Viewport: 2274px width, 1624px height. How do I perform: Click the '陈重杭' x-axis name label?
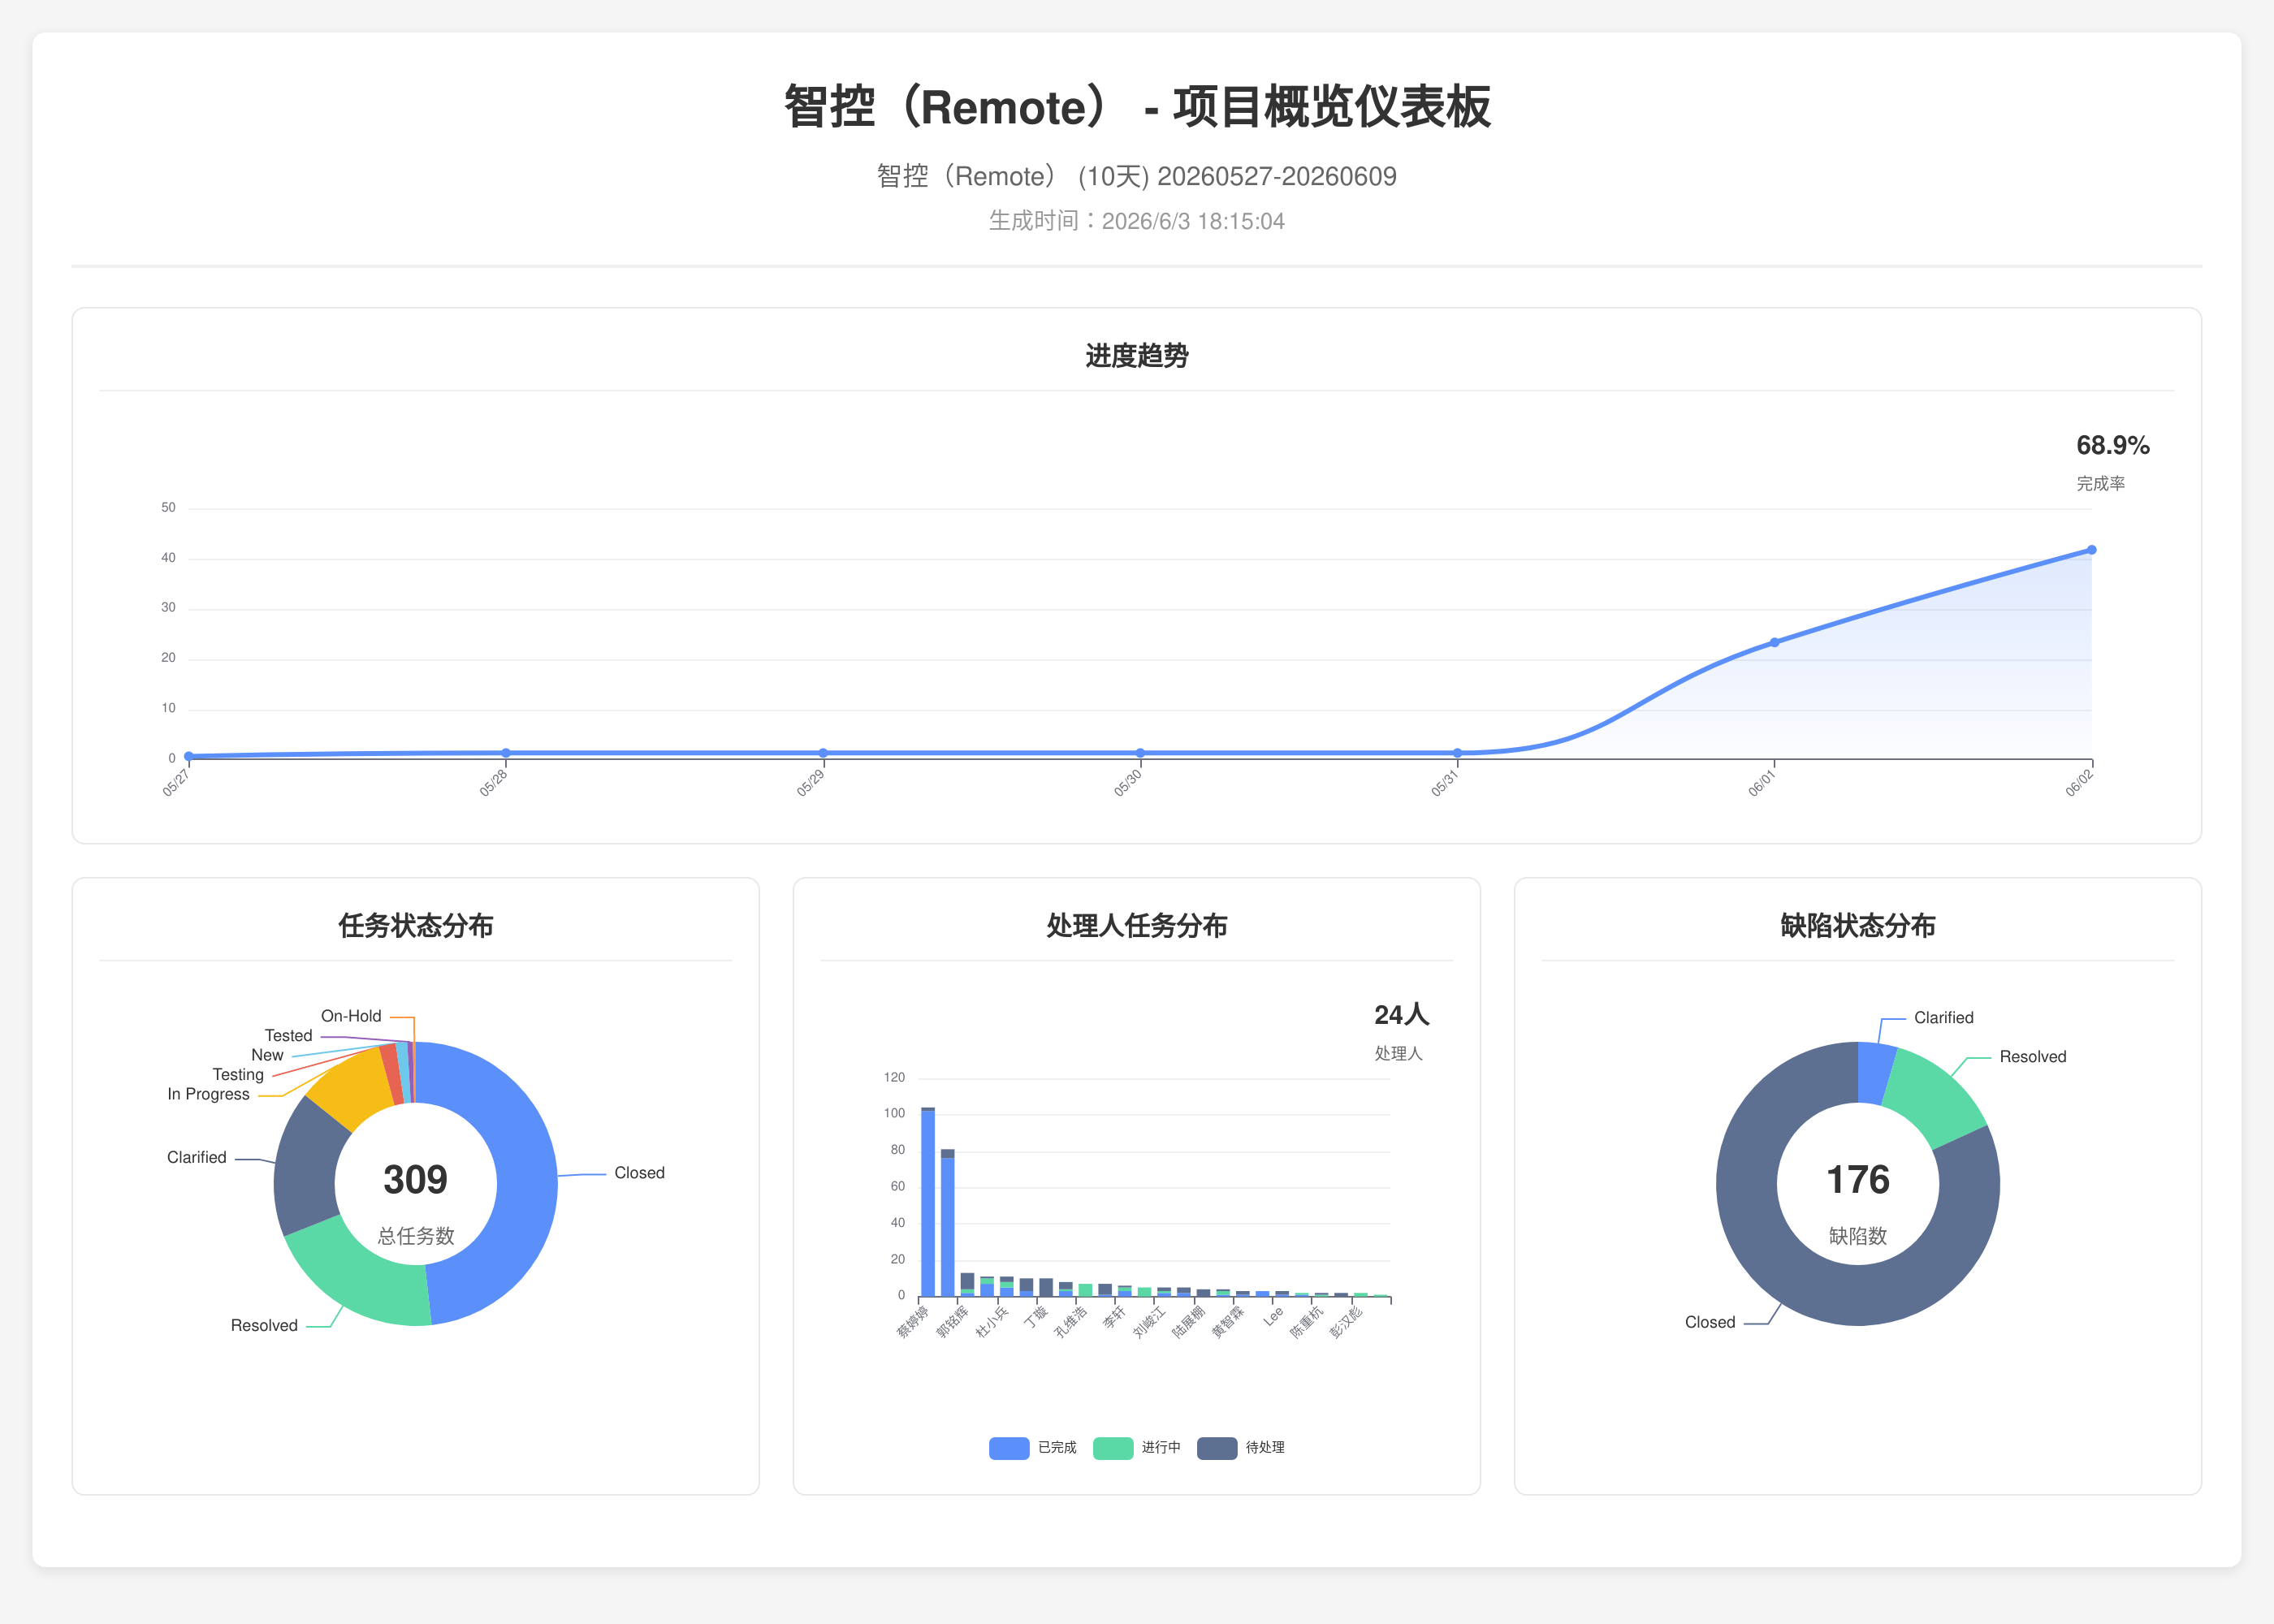[x=1305, y=1321]
